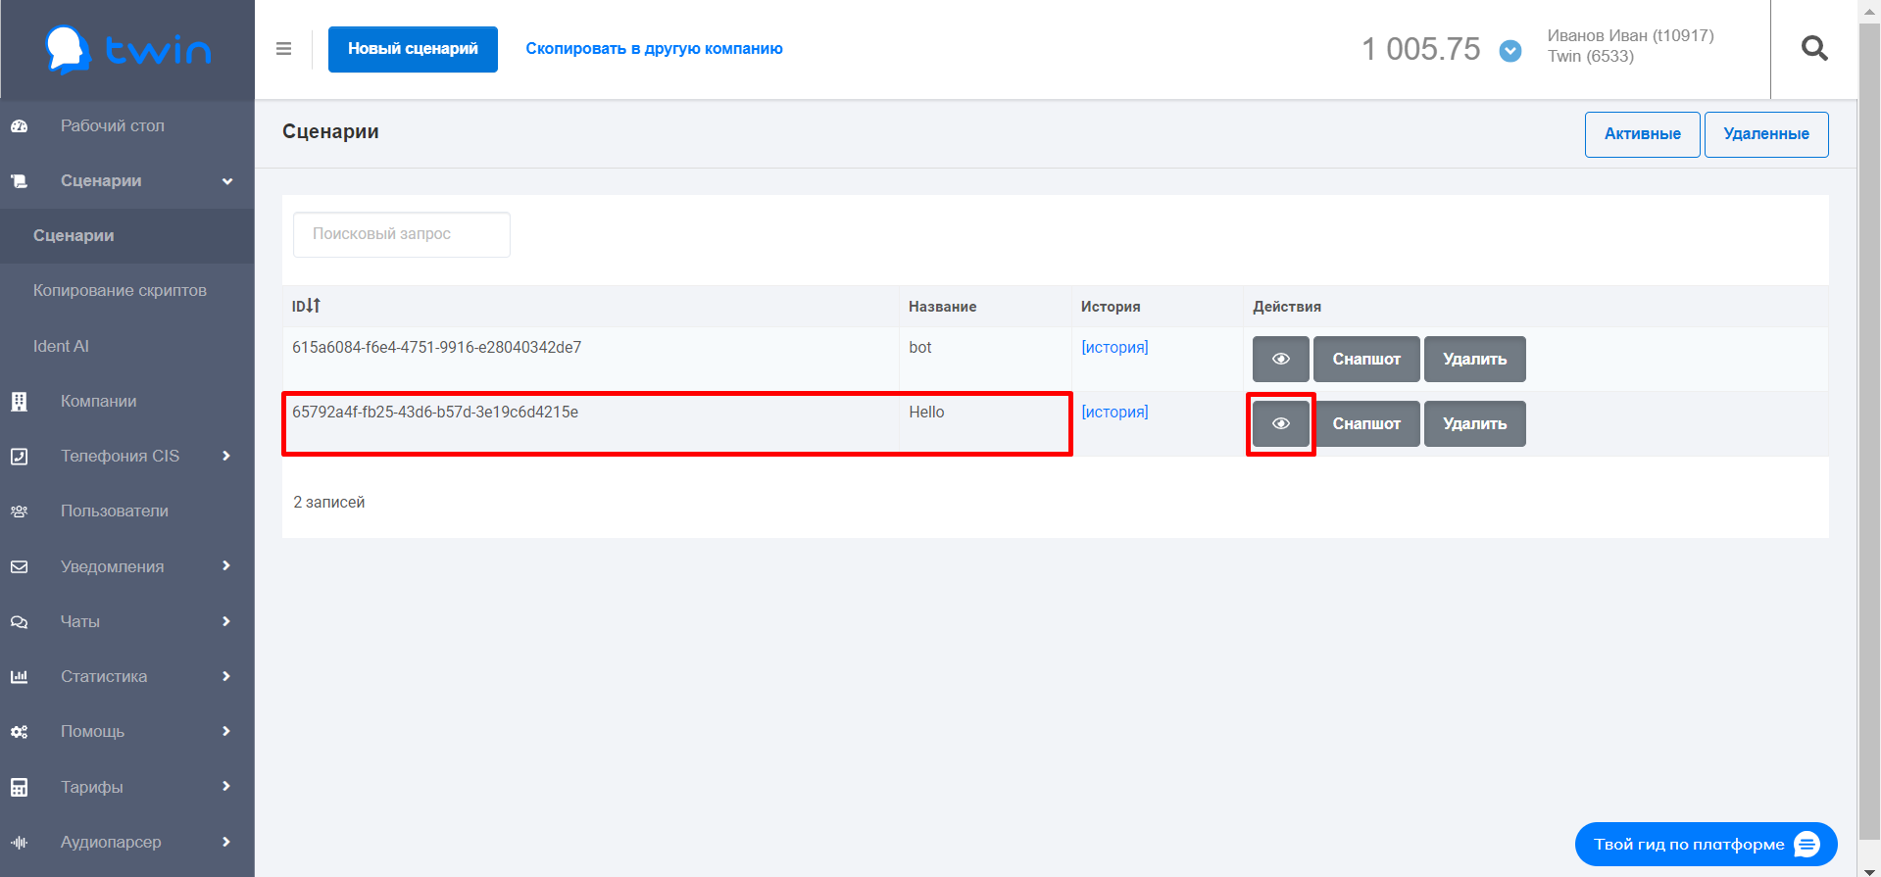1881x877 pixels.
Task: Expand the Тарифы submenu arrow
Action: click(x=226, y=786)
